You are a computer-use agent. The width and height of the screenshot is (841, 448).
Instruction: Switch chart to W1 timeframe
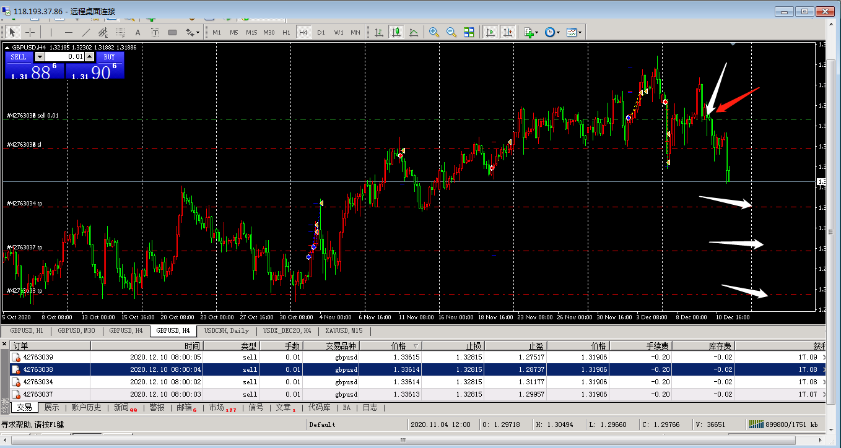click(338, 32)
